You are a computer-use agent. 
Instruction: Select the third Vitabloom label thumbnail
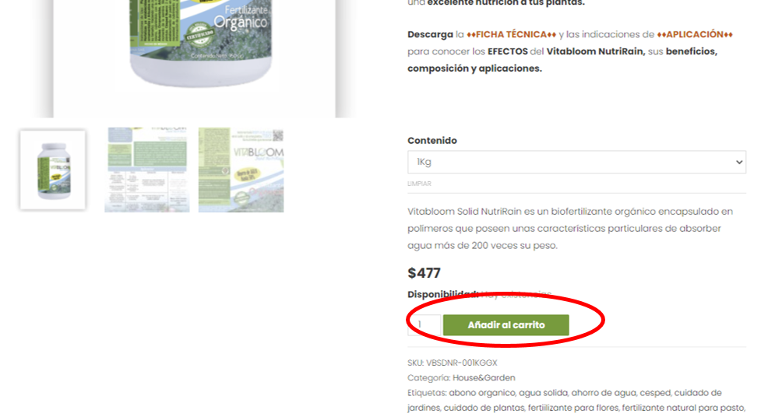[241, 170]
